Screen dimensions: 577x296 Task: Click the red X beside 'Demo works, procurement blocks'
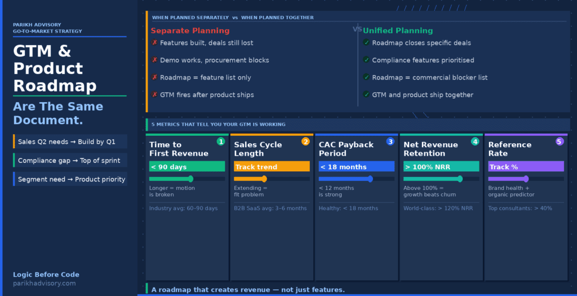154,60
